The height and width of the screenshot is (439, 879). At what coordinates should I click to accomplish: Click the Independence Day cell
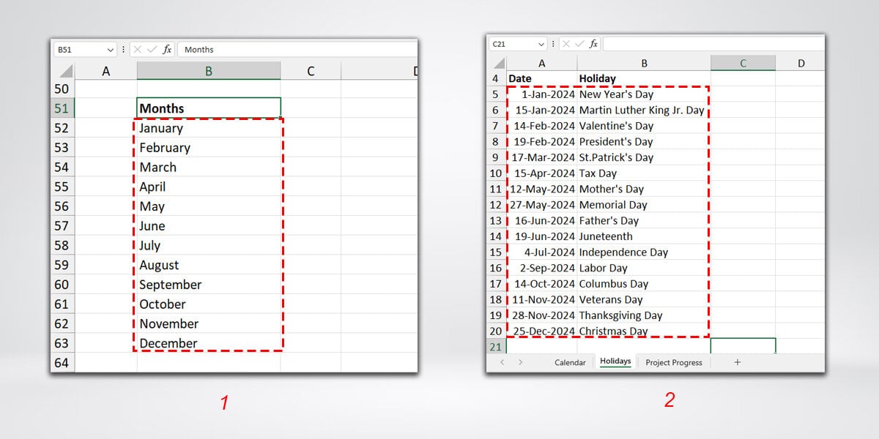(x=644, y=252)
